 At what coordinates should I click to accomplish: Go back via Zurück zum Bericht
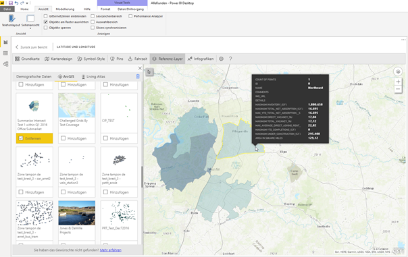pyautogui.click(x=32, y=47)
